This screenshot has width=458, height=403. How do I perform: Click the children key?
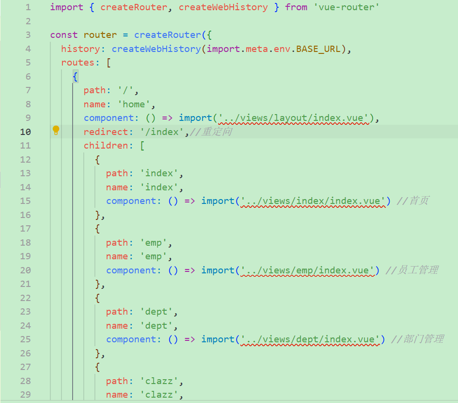[x=106, y=146]
